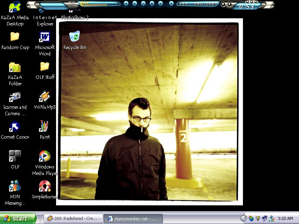This screenshot has width=299, height=224.
Task: Click the MSN Messenger tray icon
Action: click(271, 218)
